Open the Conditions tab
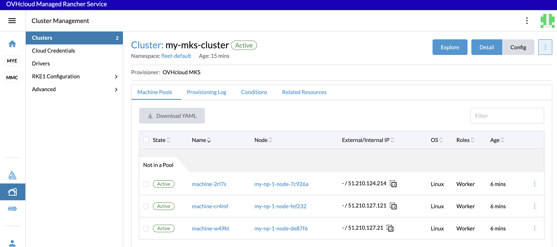557x247 pixels. pos(254,92)
